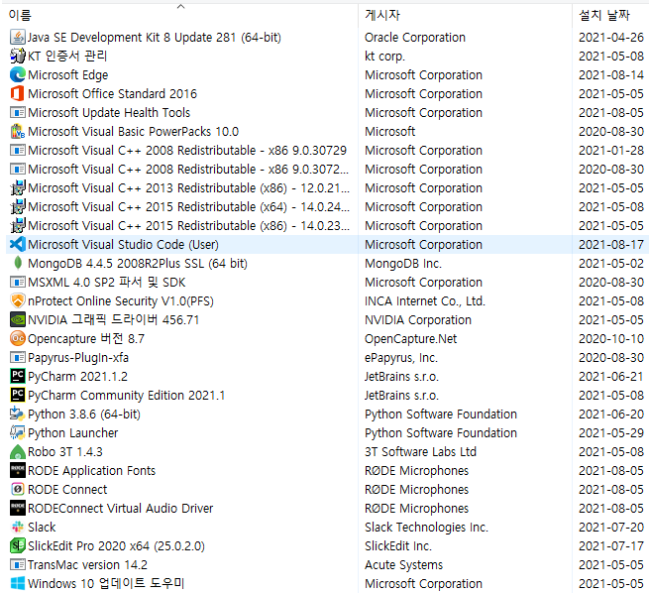Click the 2021-01-28 install date
This screenshot has height=593, width=649.
pos(611,151)
